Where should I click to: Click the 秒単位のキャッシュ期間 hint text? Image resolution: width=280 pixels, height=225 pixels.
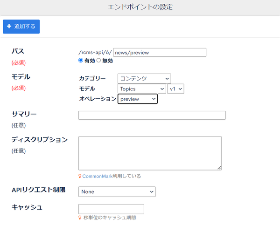point(110,218)
